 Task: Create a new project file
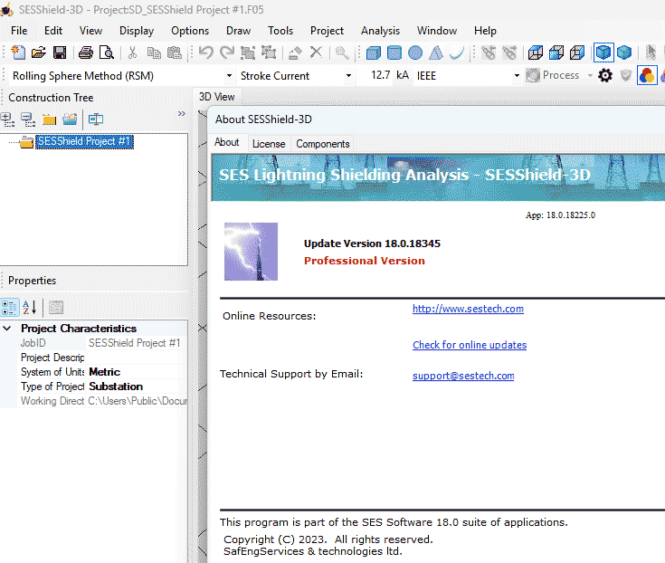[18, 52]
